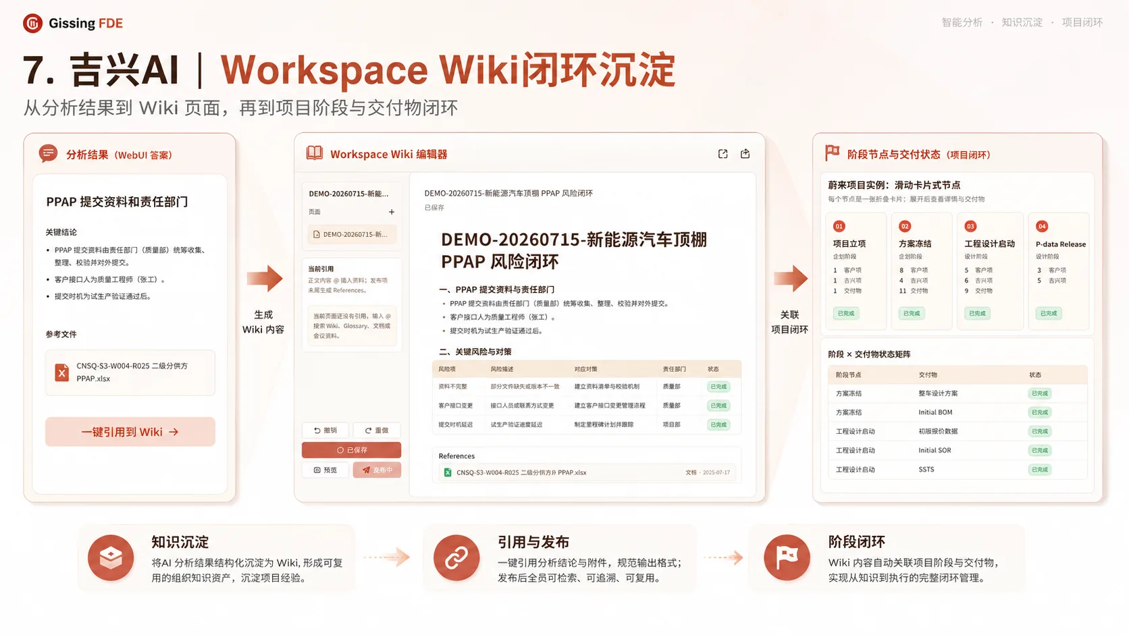Click the PPAP 提交资料和责任部门 answer title
This screenshot has height=635, width=1129.
117,202
